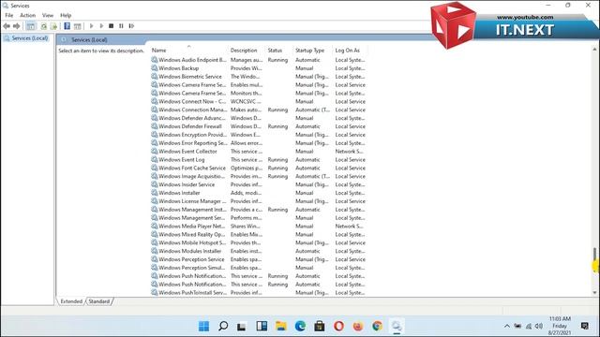Sort by the Log On As column header
600x337 pixels.
[x=348, y=50]
